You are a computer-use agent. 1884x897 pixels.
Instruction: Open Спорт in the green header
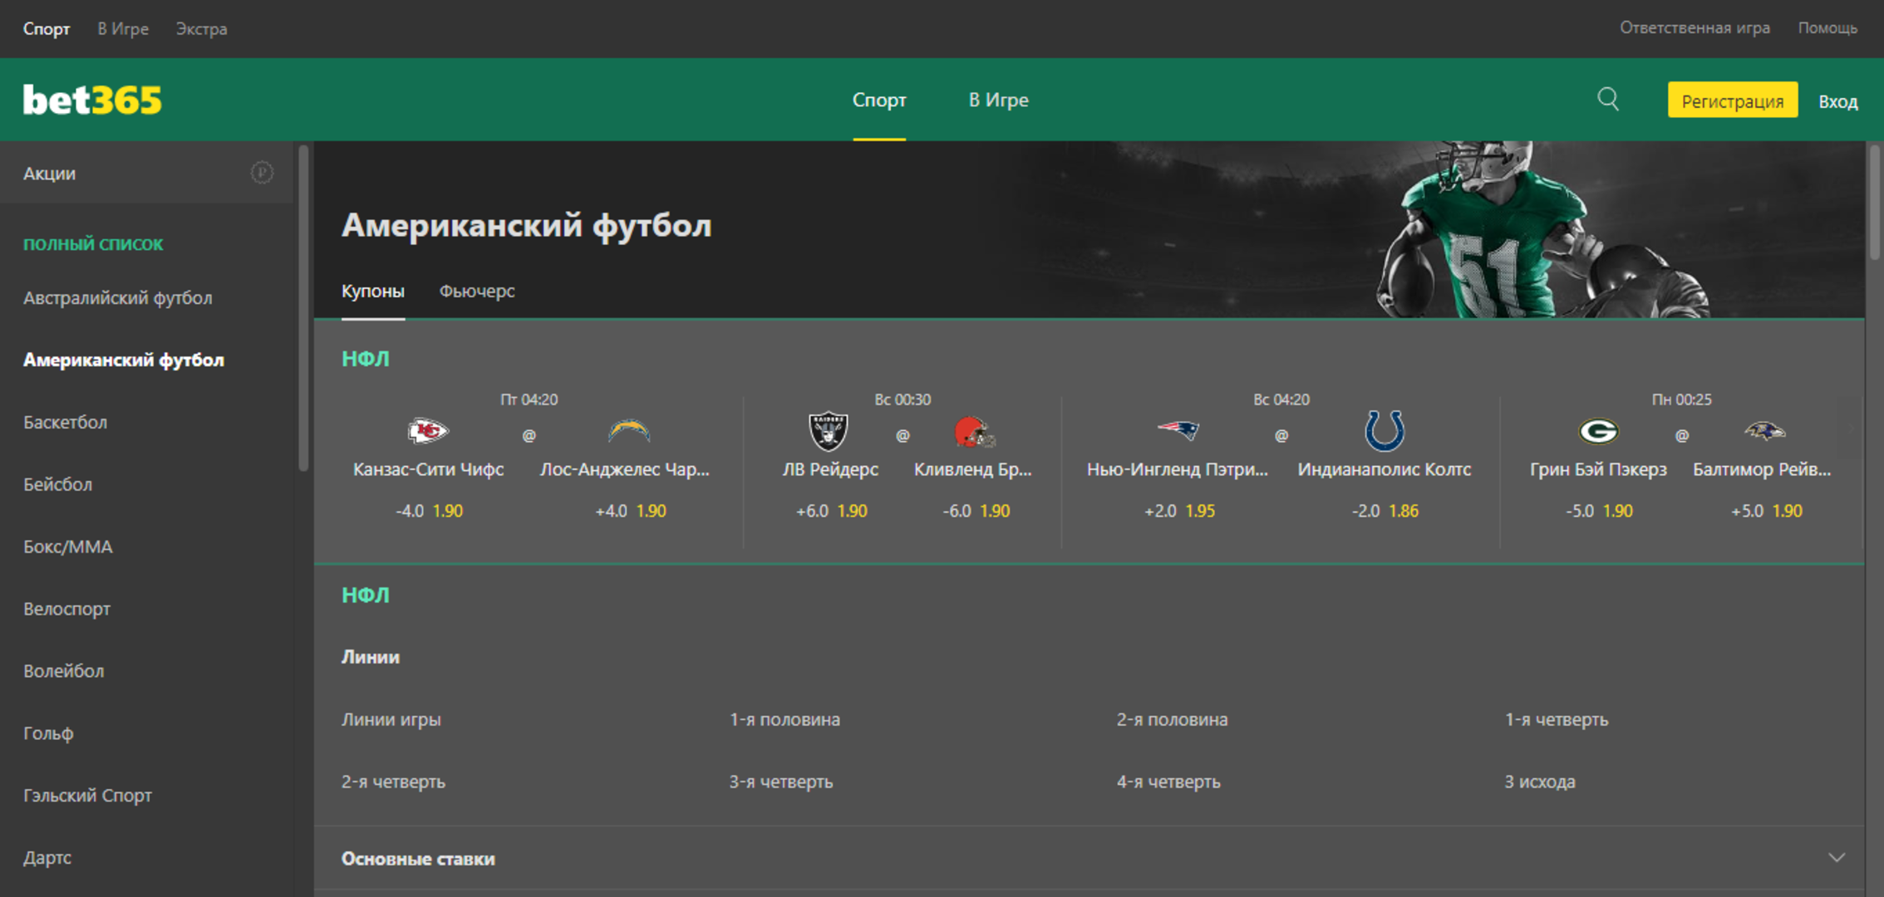coord(879,100)
